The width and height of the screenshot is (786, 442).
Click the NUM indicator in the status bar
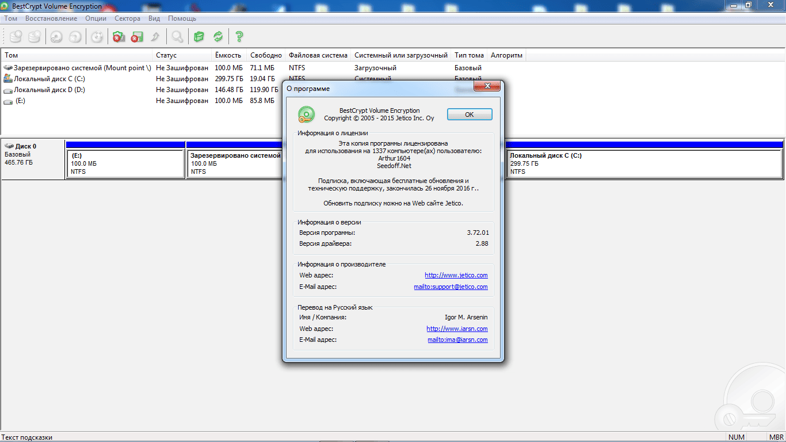pos(736,437)
